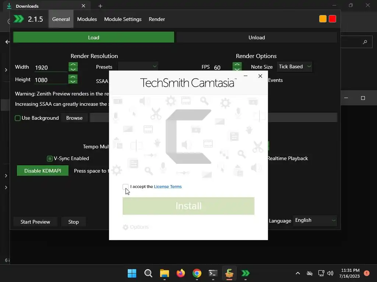Open the Presets dropdown

(138, 66)
